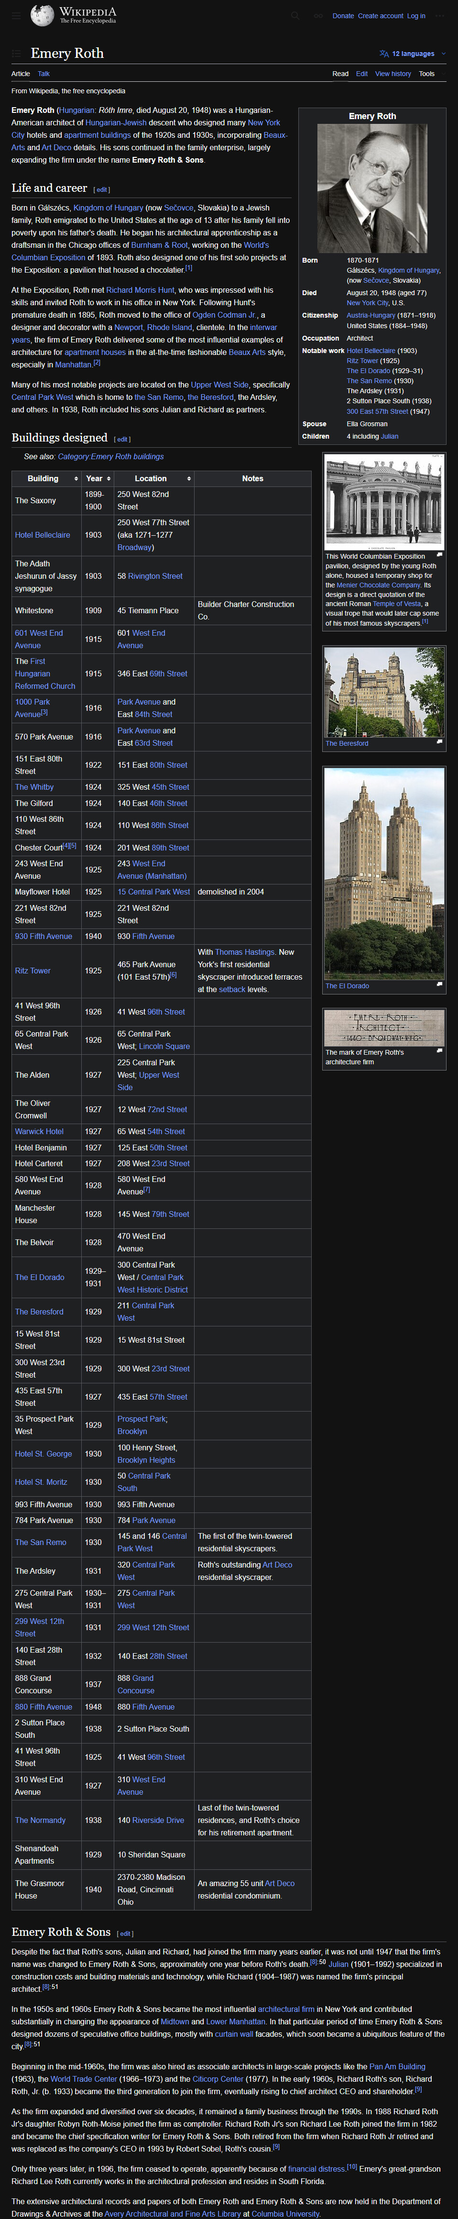This screenshot has width=458, height=2219.
Task: Open Thomas Hastings link in notes
Action: coord(244,952)
